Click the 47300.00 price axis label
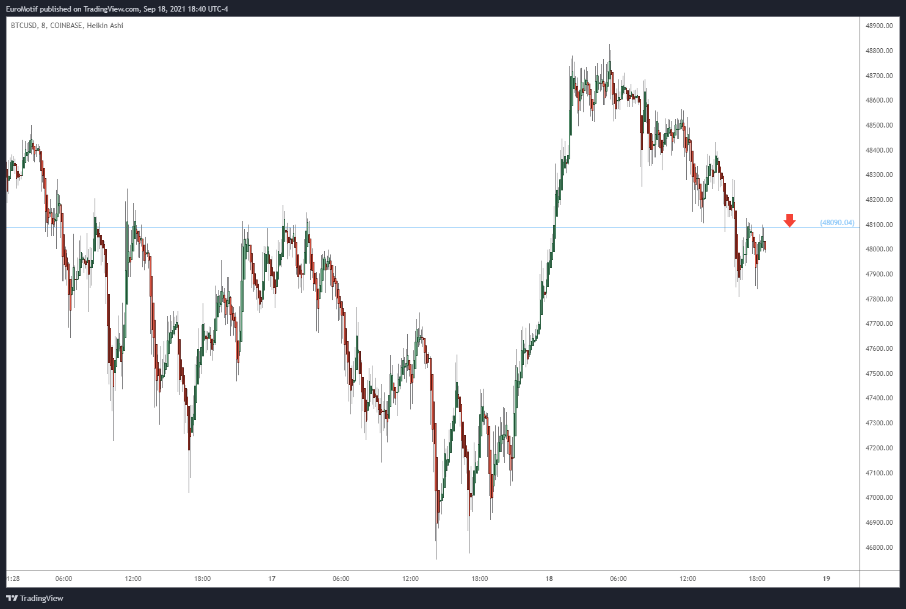 click(x=879, y=423)
